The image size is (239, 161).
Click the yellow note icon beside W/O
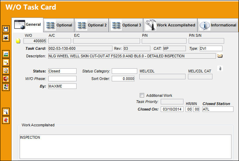(18, 41)
